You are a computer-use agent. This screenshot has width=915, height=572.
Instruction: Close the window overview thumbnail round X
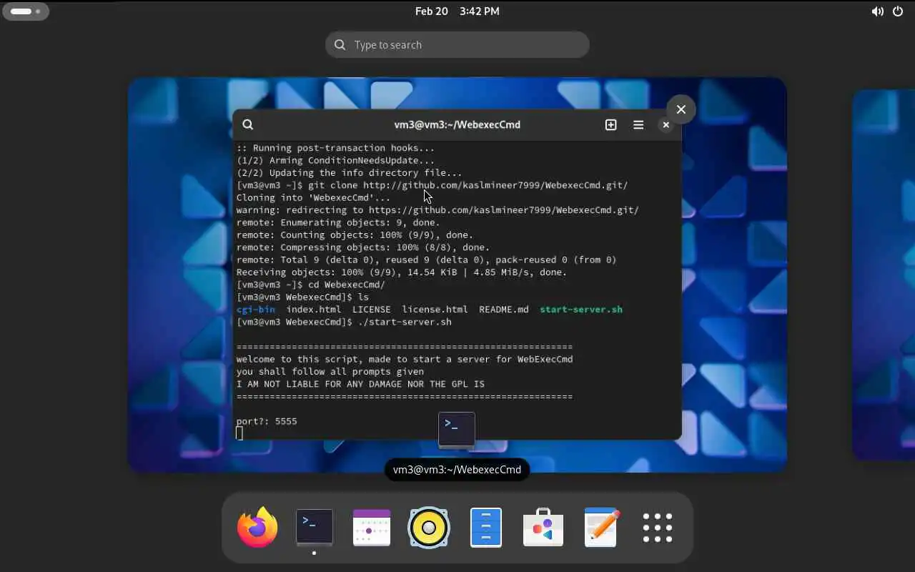[681, 109]
